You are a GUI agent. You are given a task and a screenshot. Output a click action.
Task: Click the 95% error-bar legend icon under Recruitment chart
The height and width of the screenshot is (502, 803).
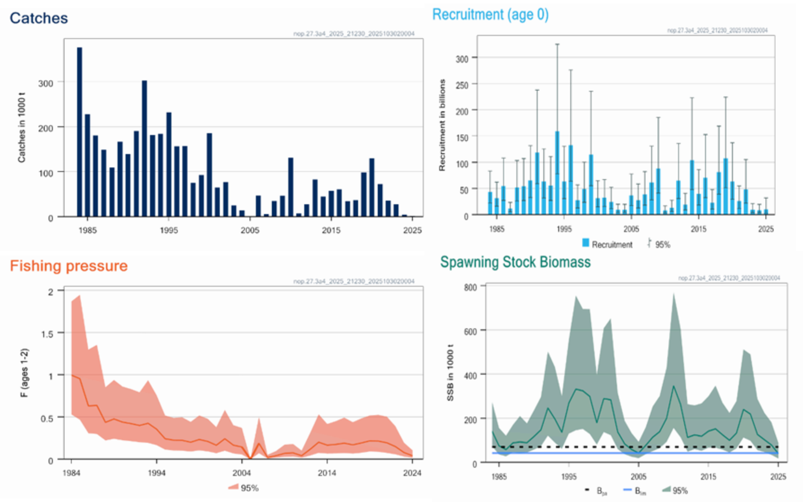pos(649,243)
